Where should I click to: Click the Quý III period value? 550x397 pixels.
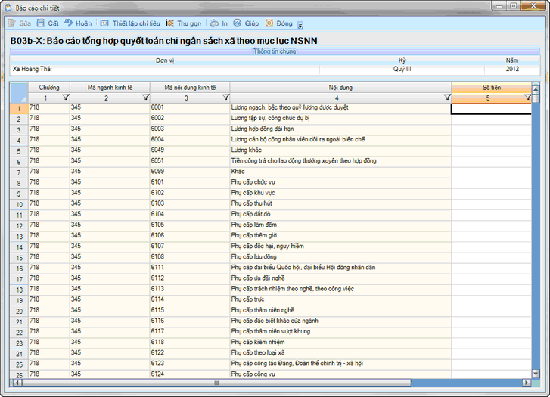pyautogui.click(x=402, y=69)
